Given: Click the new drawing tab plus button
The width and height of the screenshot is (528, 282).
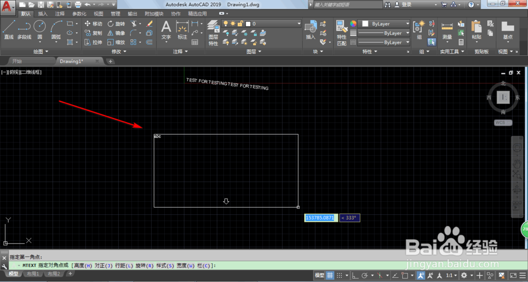Looking at the screenshot, I should [110, 61].
